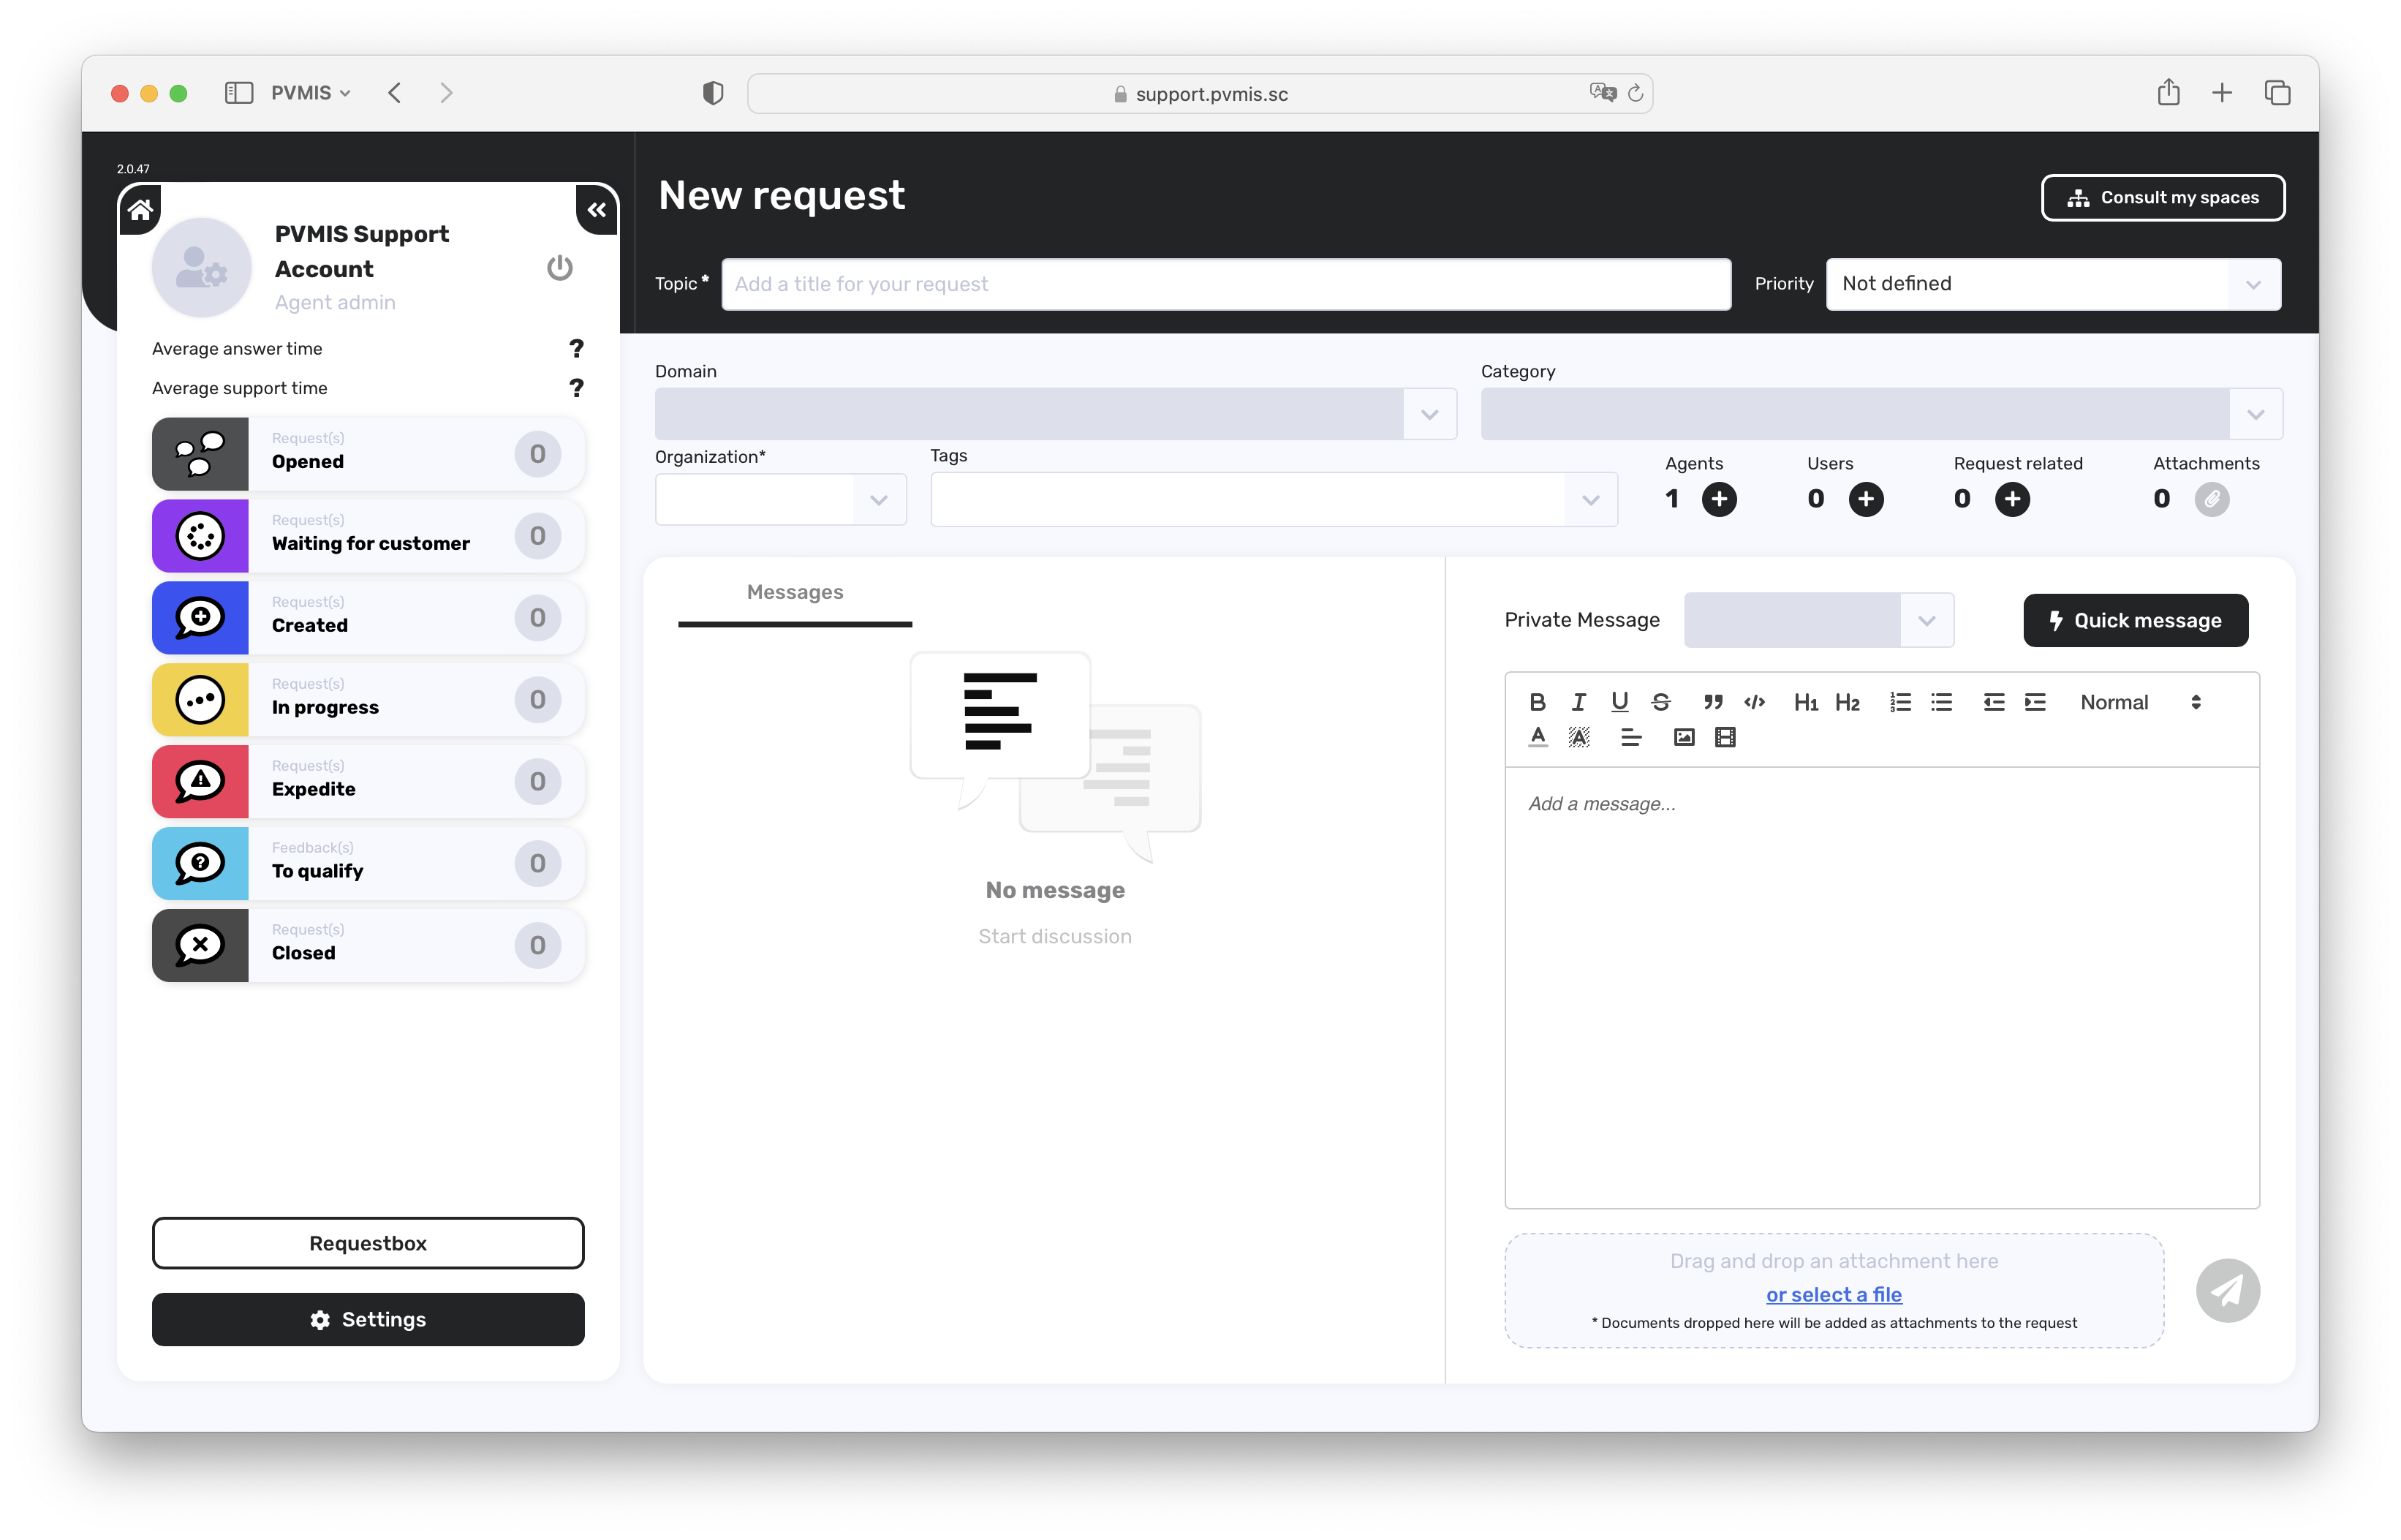This screenshot has width=2401, height=1540.
Task: Open the Priority dropdown
Action: 2053,284
